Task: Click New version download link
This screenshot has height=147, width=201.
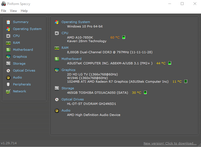Action: point(170,143)
